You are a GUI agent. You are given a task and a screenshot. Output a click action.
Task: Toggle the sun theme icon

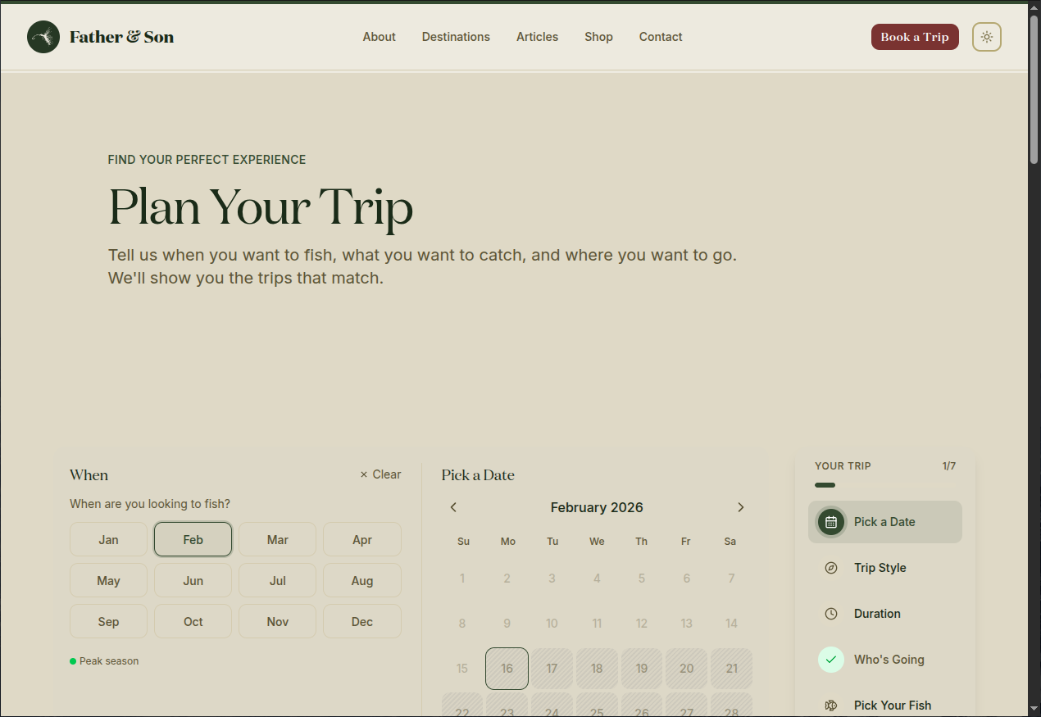[x=986, y=36]
